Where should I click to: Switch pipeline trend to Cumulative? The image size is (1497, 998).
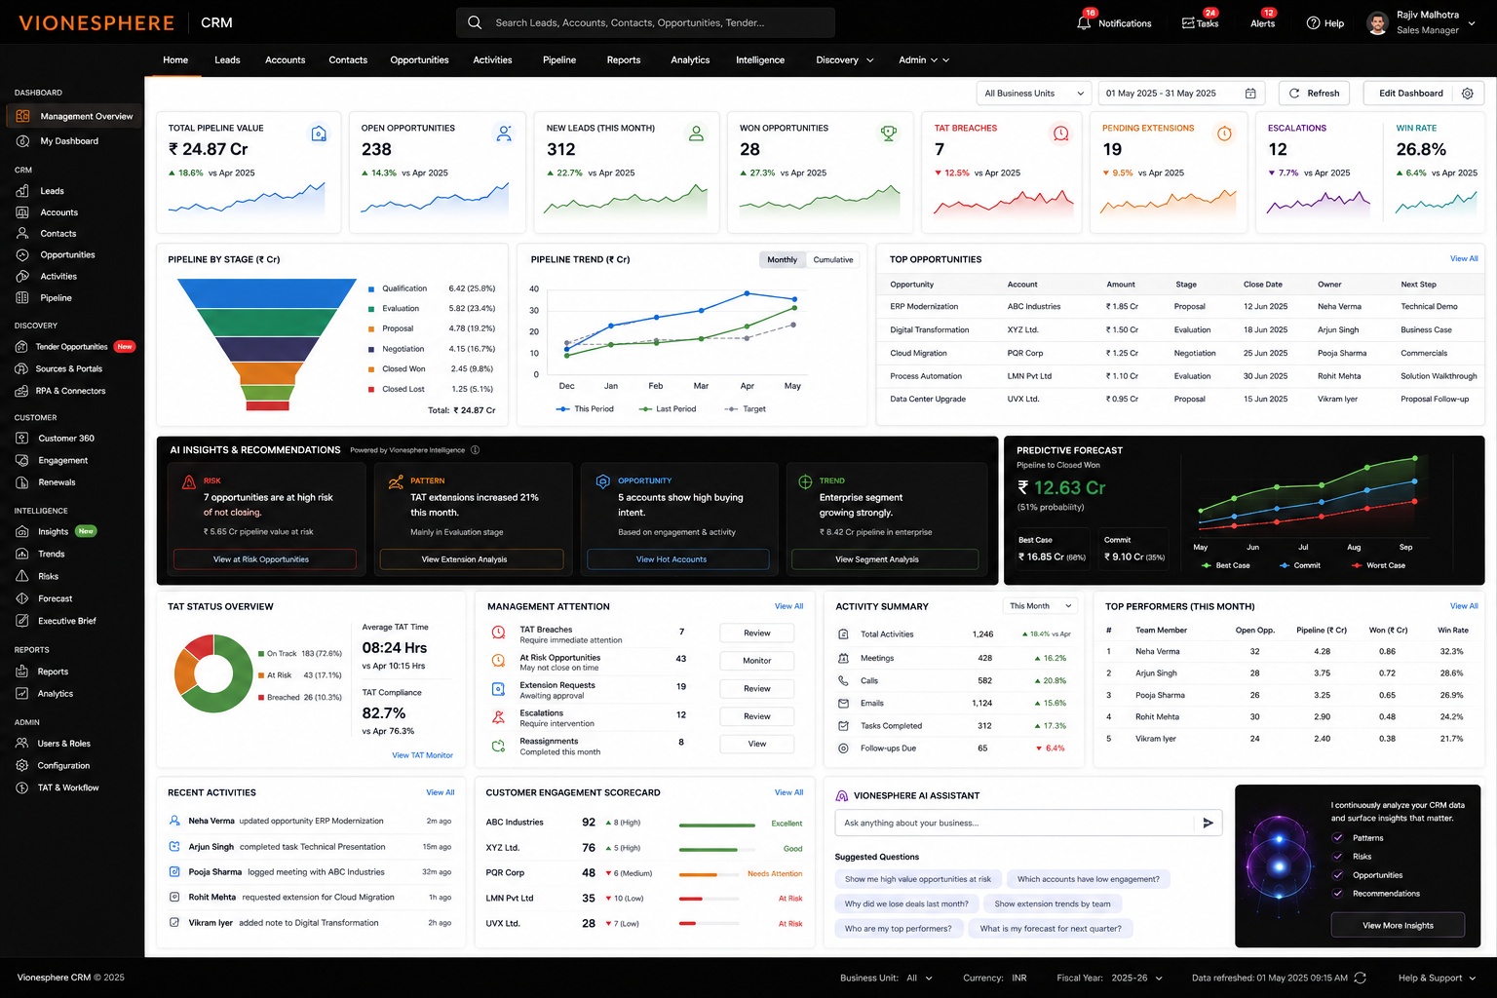[x=833, y=260]
